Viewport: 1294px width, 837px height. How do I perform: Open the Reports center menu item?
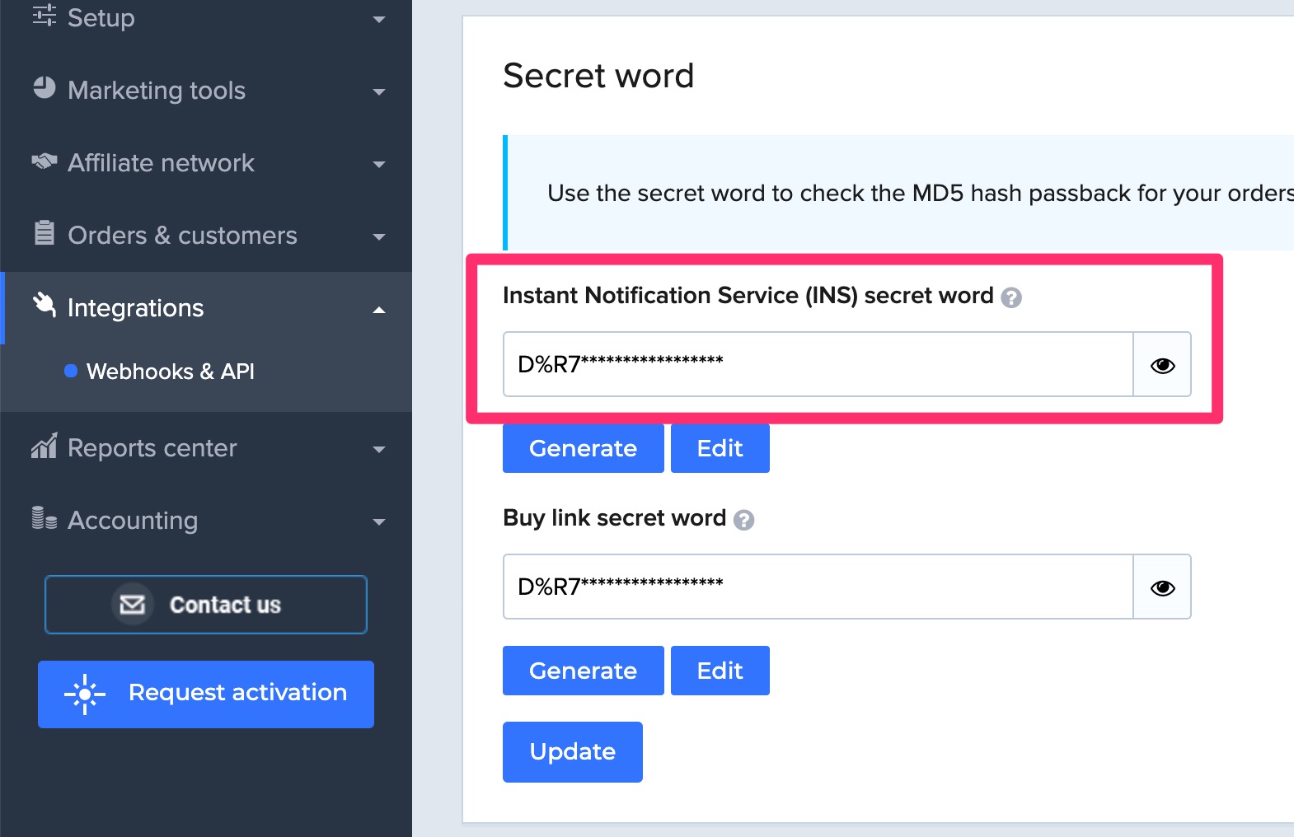point(206,448)
